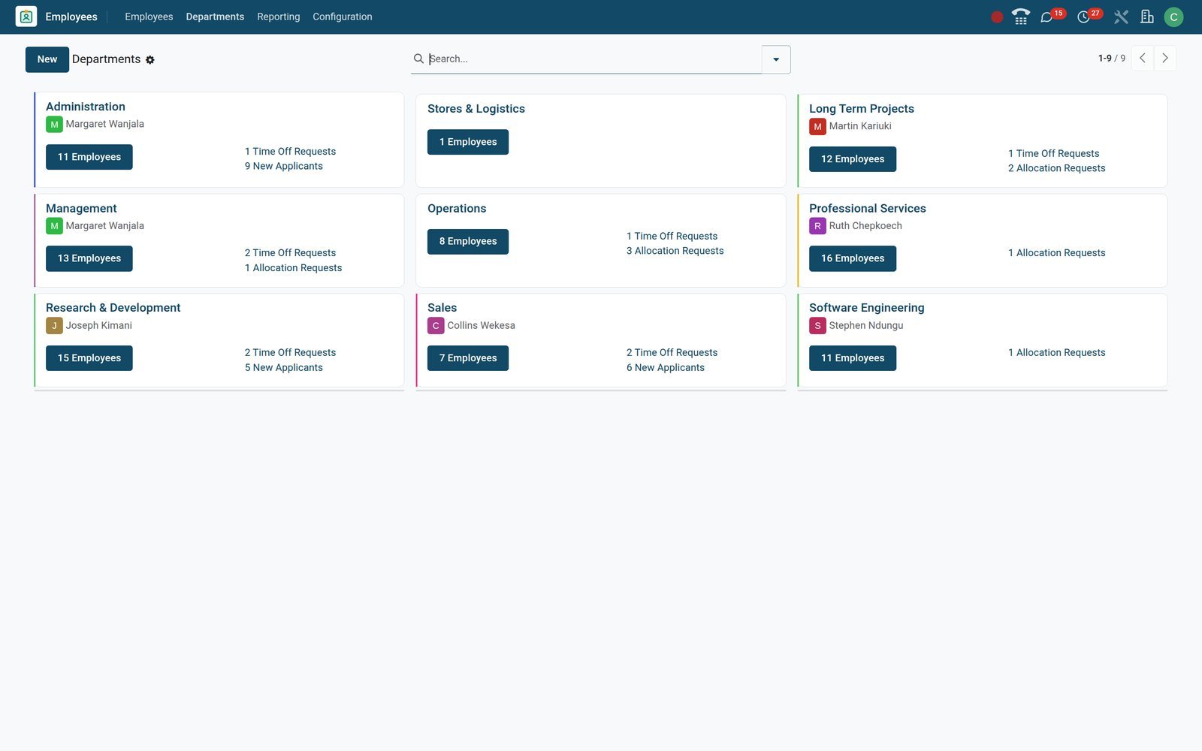Focus the Search input field
This screenshot has width=1202, height=751.
(593, 59)
